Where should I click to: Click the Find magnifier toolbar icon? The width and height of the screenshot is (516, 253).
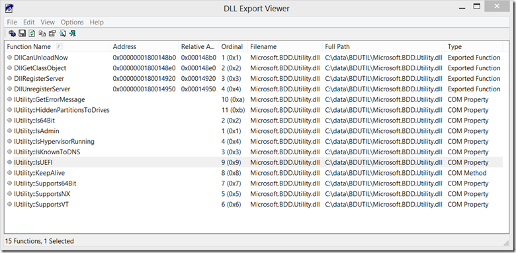pyautogui.click(x=63, y=33)
